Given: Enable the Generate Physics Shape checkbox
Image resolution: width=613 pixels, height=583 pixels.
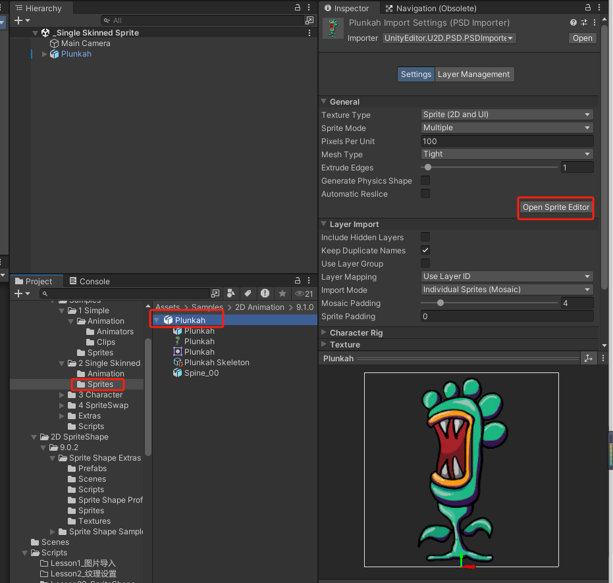Looking at the screenshot, I should click(425, 180).
